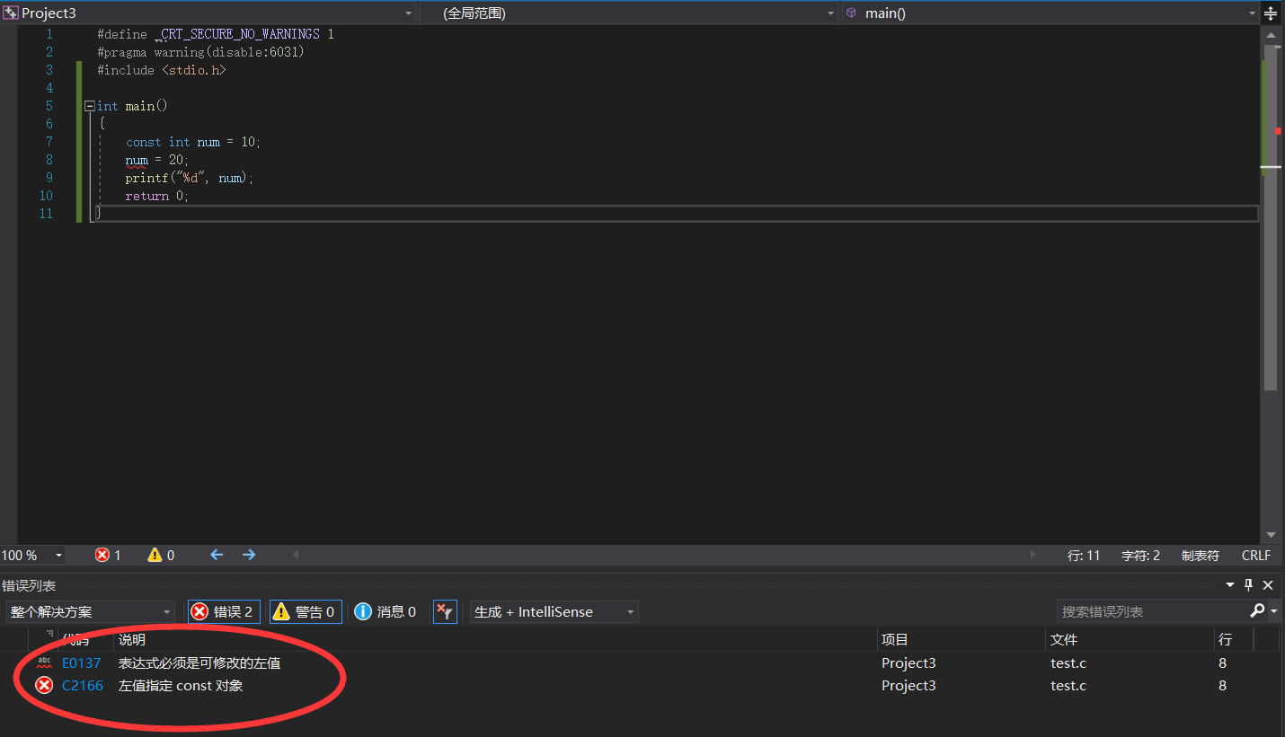Click the const int num declaration line
Viewport: 1285px width, 737px height.
point(193,142)
